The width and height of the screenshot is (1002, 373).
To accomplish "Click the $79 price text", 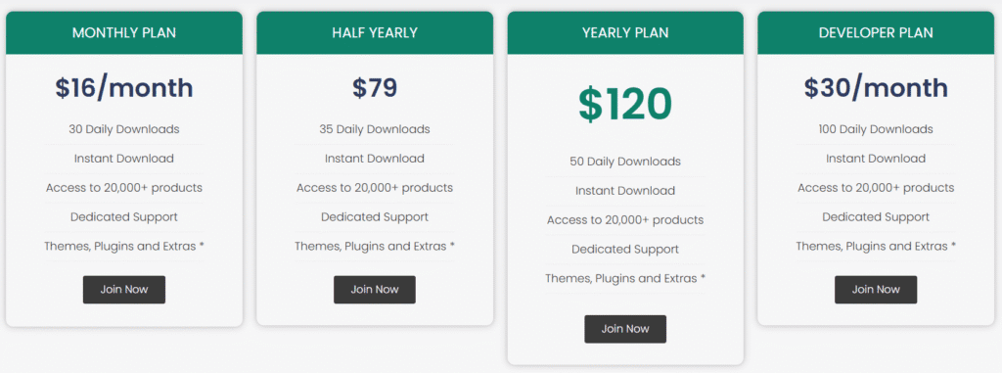I will click(x=375, y=88).
